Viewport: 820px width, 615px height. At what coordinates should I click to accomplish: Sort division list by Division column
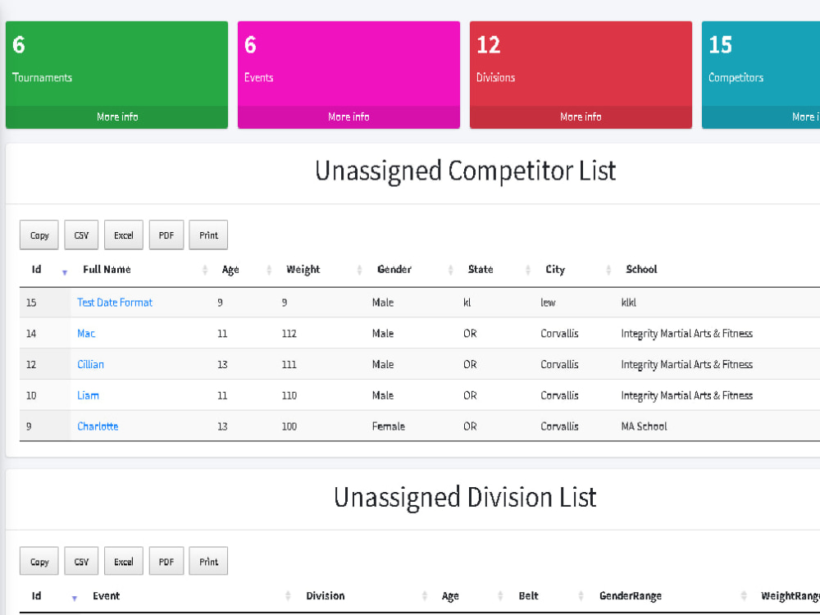pyautogui.click(x=362, y=595)
